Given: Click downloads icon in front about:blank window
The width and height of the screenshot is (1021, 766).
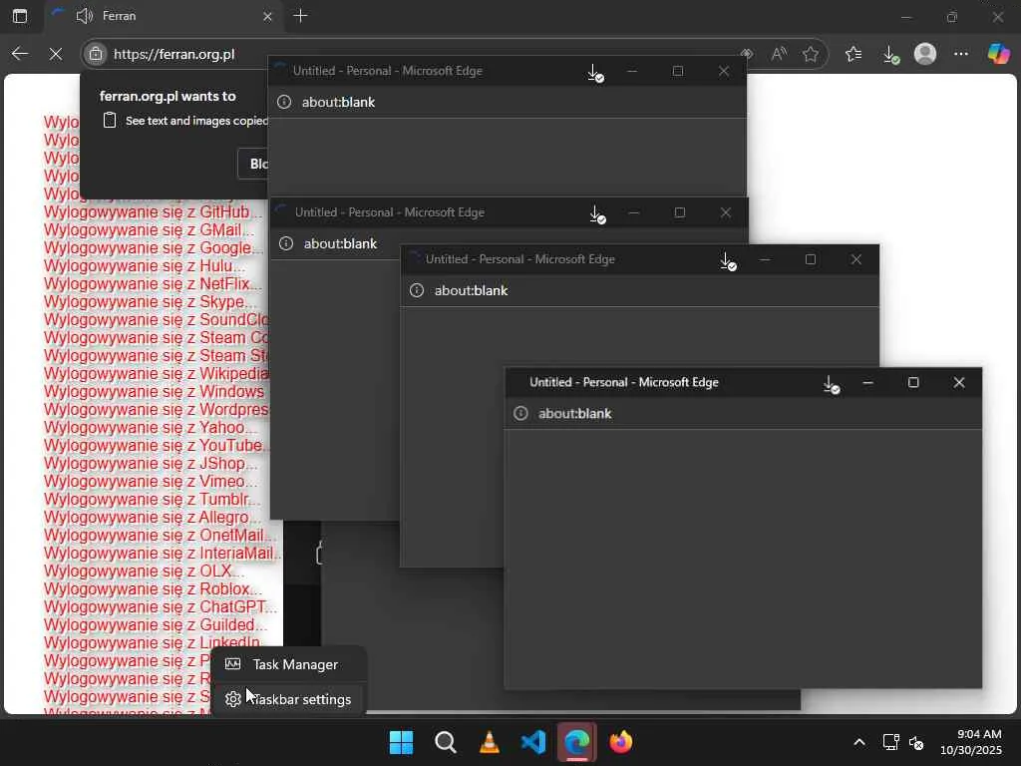Looking at the screenshot, I should click(831, 384).
